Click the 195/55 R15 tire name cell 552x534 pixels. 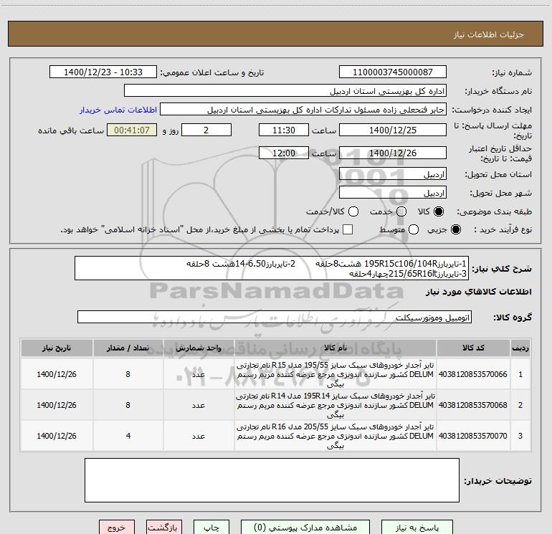(336, 374)
